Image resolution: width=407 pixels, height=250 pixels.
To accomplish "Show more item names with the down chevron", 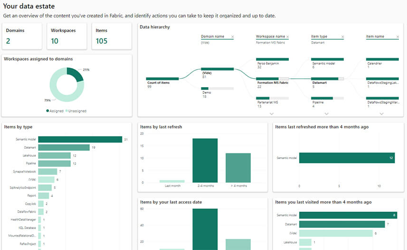I will click(x=382, y=114).
